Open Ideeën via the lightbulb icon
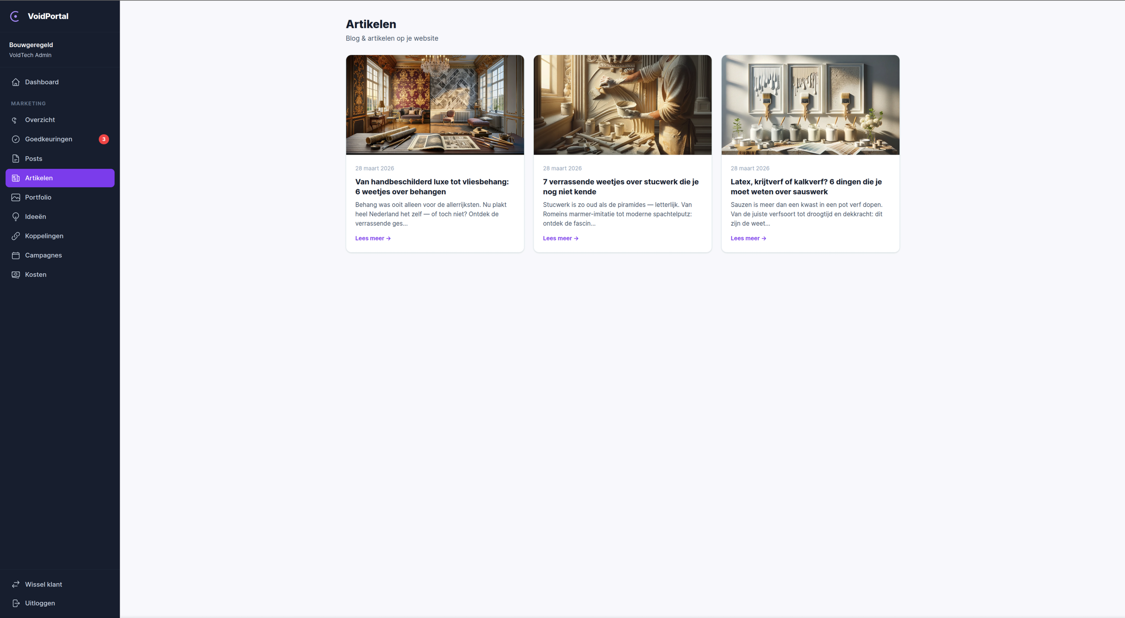The height and width of the screenshot is (618, 1125). point(15,216)
